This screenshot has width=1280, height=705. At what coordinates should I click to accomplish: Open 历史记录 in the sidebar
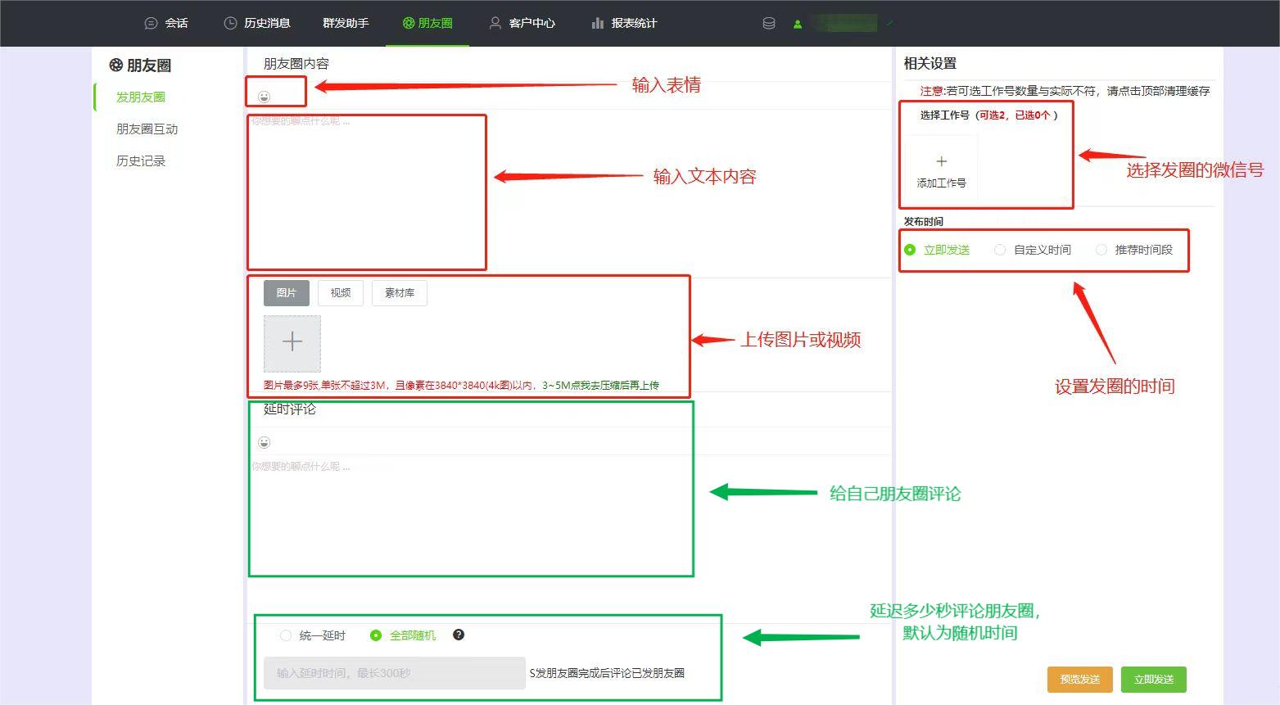pos(140,160)
